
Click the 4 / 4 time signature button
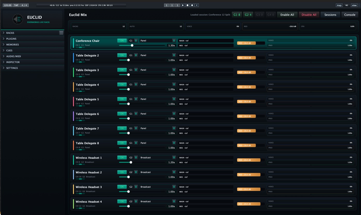(x=24, y=5)
